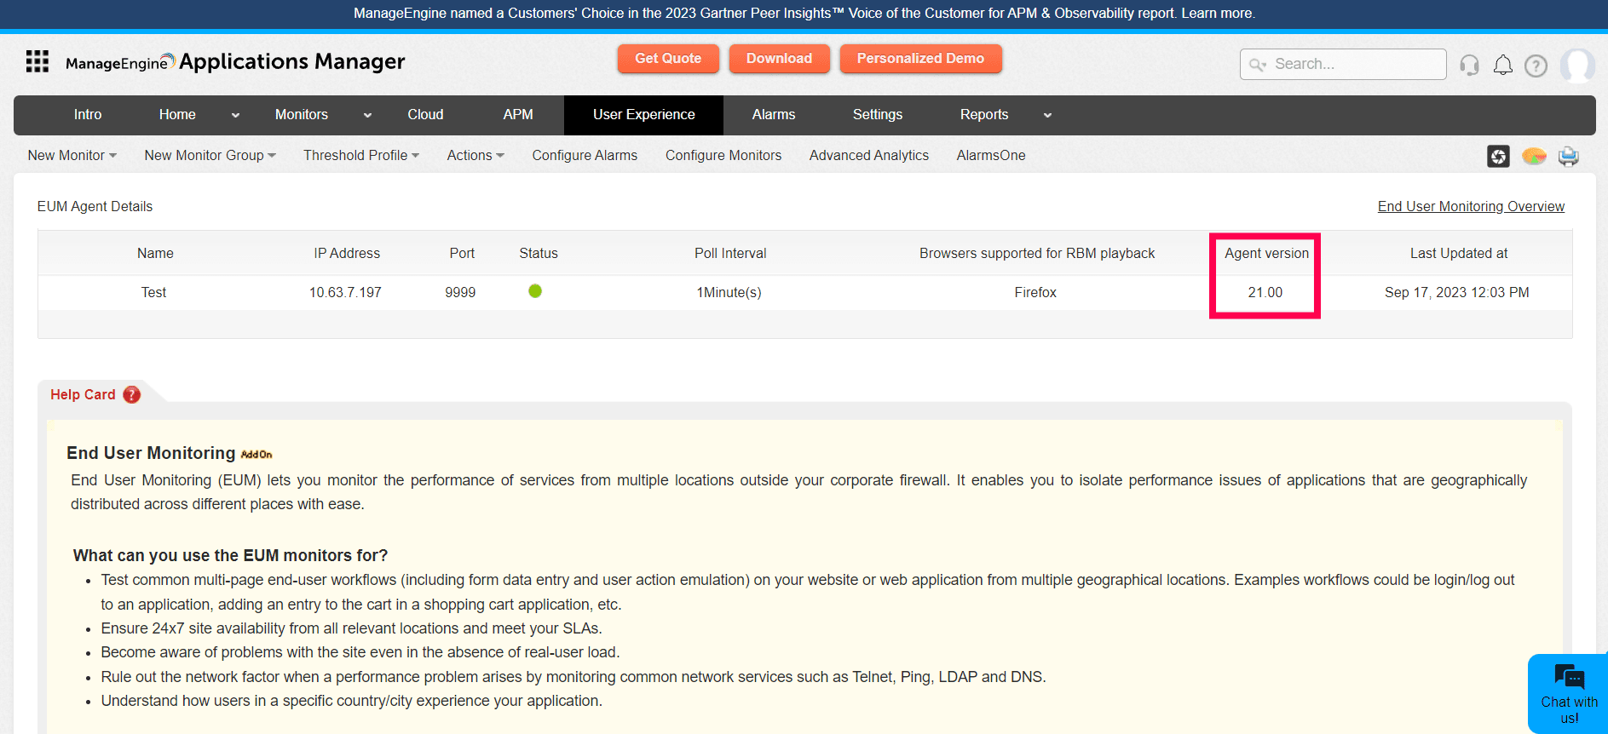Click the "Agent version" column header
This screenshot has height=734, width=1608.
pyautogui.click(x=1267, y=253)
